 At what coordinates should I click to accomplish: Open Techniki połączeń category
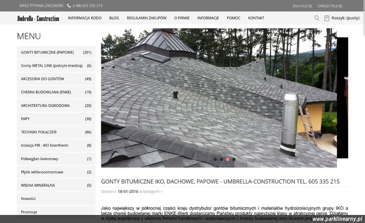56,132
